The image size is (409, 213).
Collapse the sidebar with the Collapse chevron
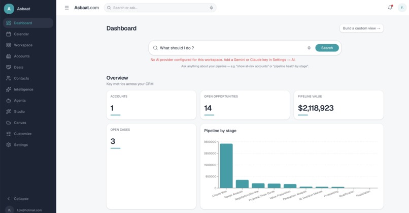9,199
